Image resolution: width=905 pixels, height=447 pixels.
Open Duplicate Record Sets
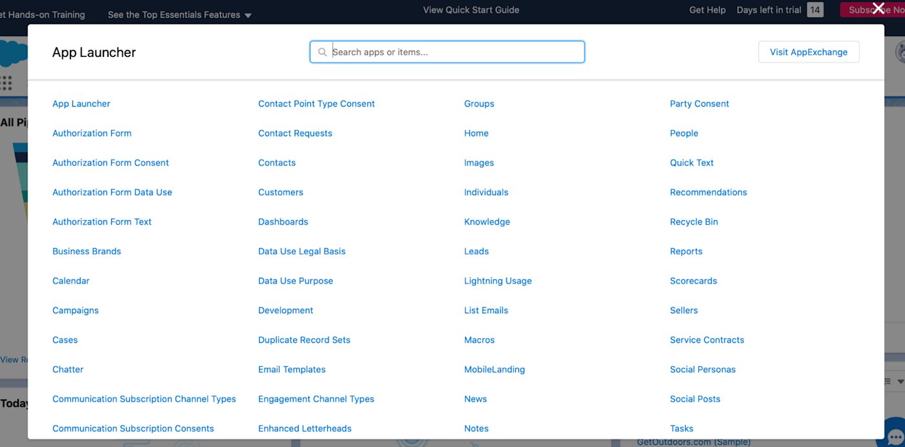point(304,340)
